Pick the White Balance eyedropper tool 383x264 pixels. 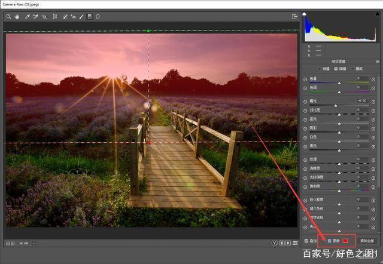(26, 17)
